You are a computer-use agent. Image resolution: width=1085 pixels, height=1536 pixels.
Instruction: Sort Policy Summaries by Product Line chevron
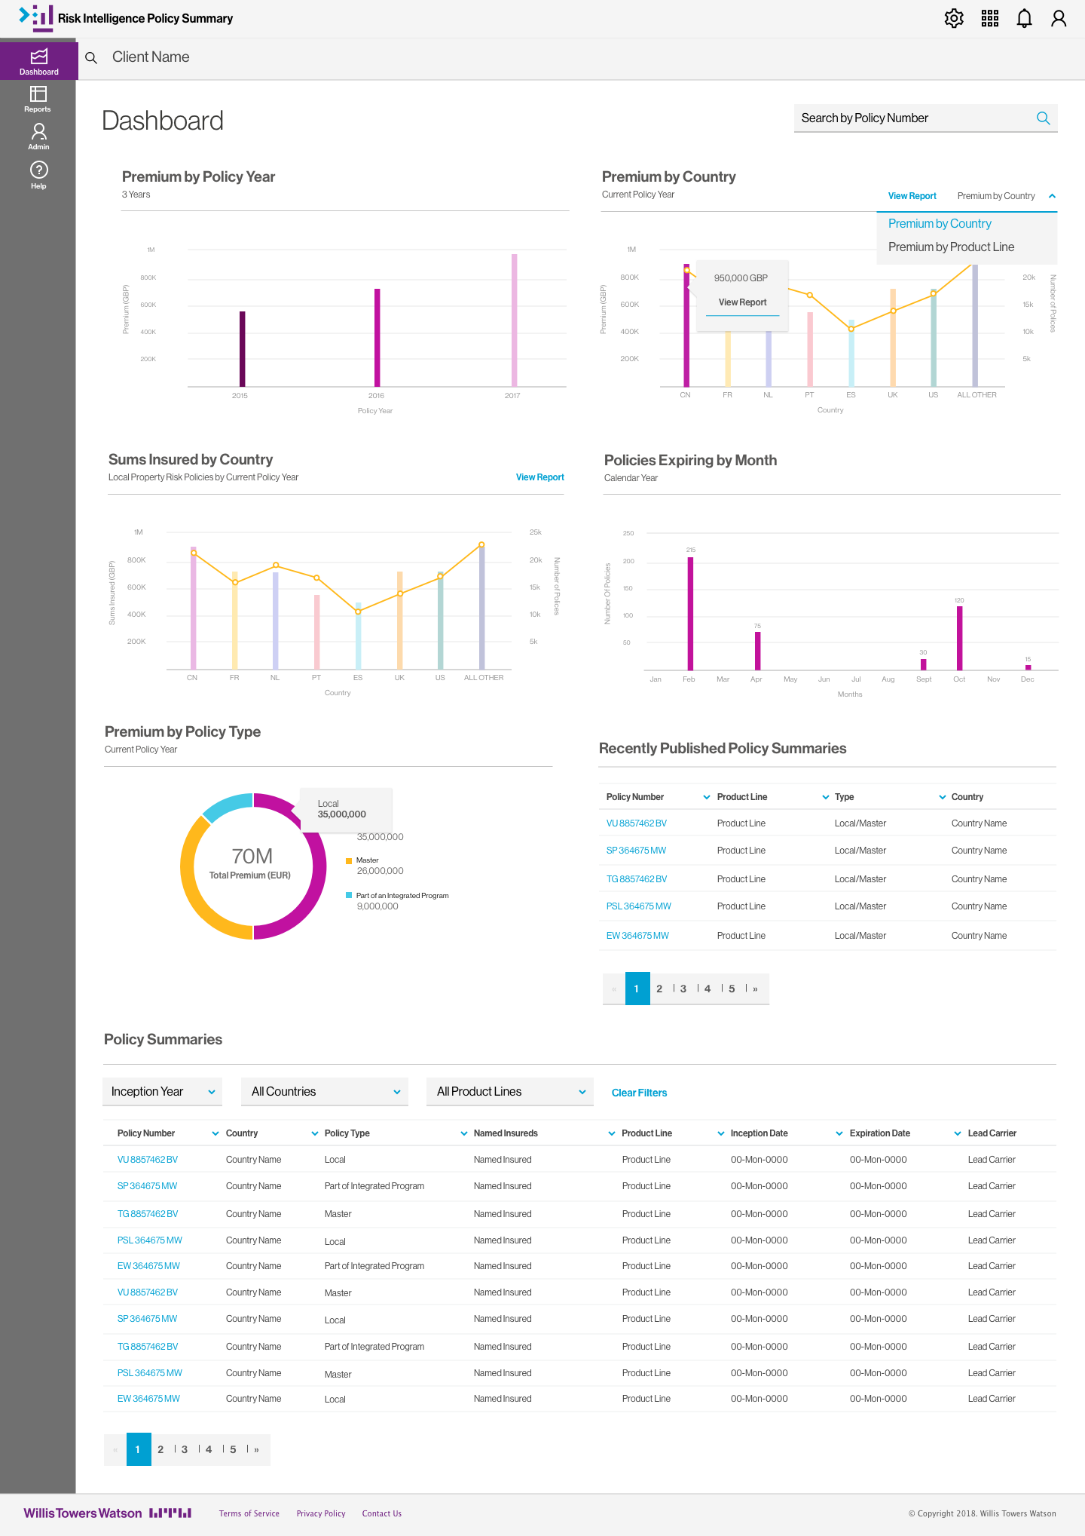pyautogui.click(x=721, y=1133)
